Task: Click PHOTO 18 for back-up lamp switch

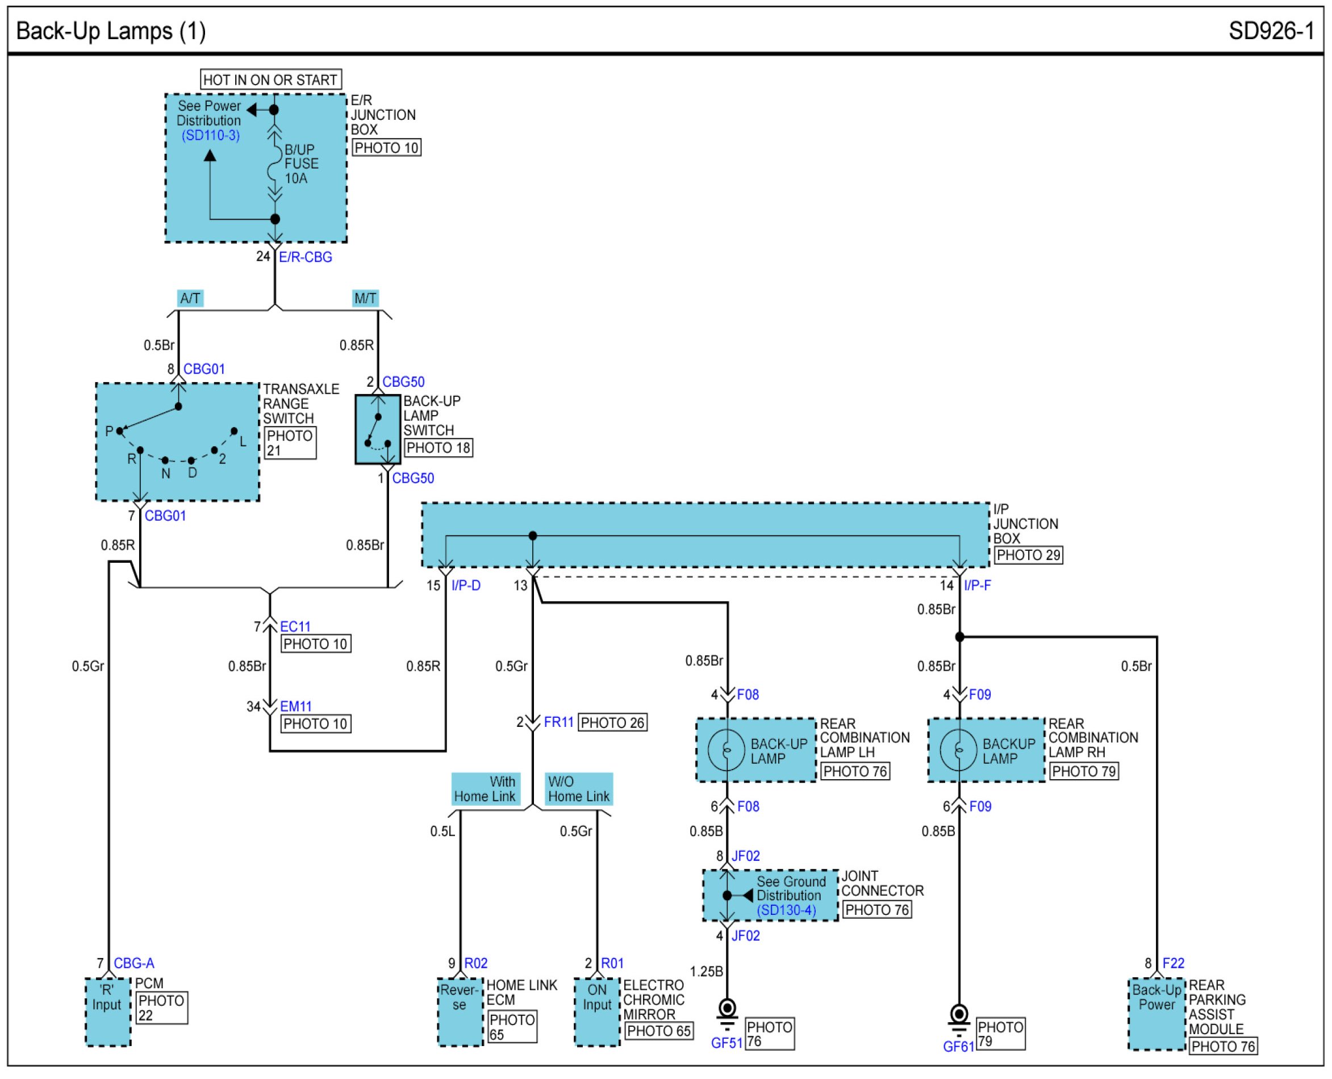Action: pyautogui.click(x=438, y=448)
